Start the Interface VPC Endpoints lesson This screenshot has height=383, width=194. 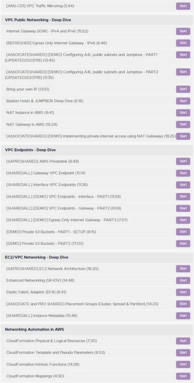pyautogui.click(x=183, y=185)
